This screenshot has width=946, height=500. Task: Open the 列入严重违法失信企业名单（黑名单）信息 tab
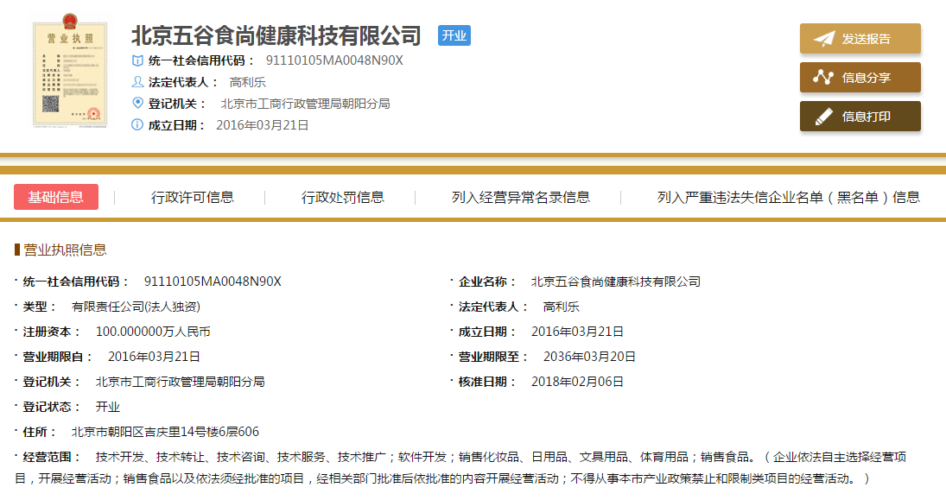(788, 197)
